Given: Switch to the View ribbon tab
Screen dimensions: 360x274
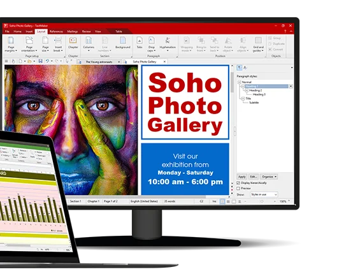Looking at the screenshot, I should 98,31.
